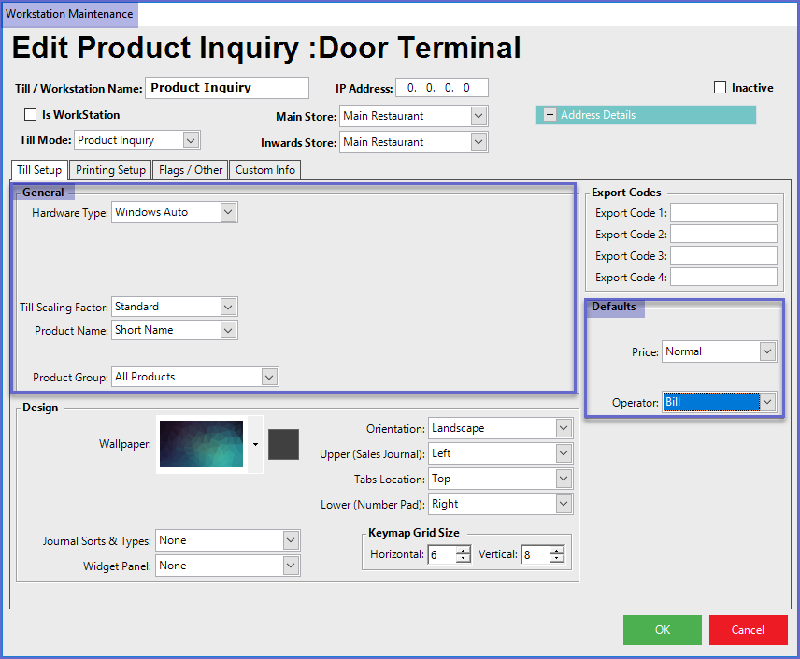800x659 pixels.
Task: Click the Till / Workstation Name field
Action: pyautogui.click(x=227, y=88)
